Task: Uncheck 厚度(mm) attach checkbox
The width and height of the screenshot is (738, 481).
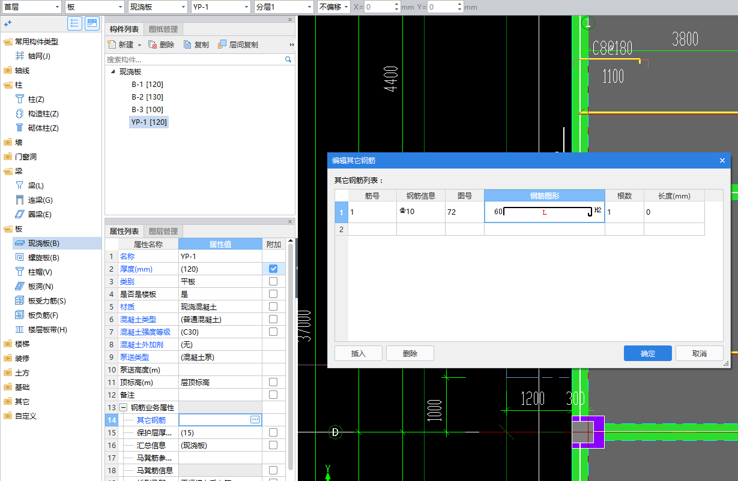Action: [273, 269]
